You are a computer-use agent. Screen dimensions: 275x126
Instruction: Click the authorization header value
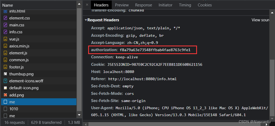pos(155,50)
